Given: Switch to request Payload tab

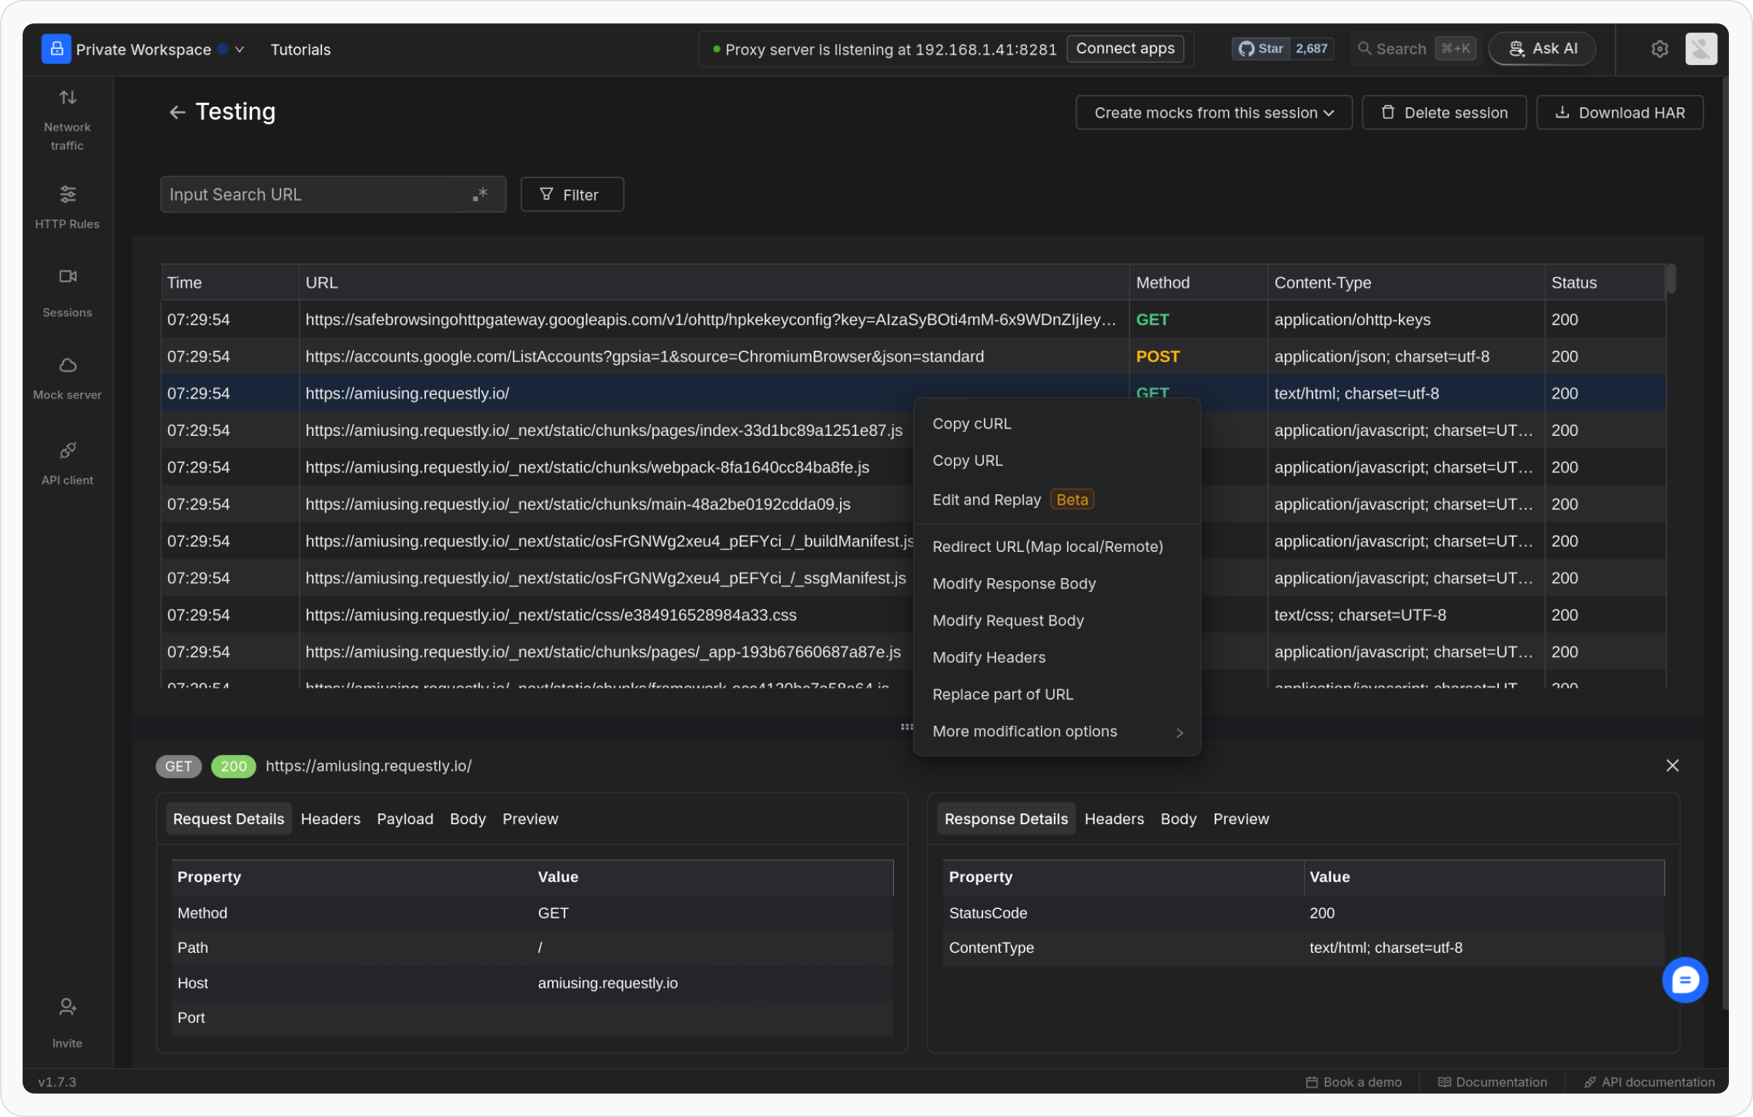Looking at the screenshot, I should pos(405,819).
